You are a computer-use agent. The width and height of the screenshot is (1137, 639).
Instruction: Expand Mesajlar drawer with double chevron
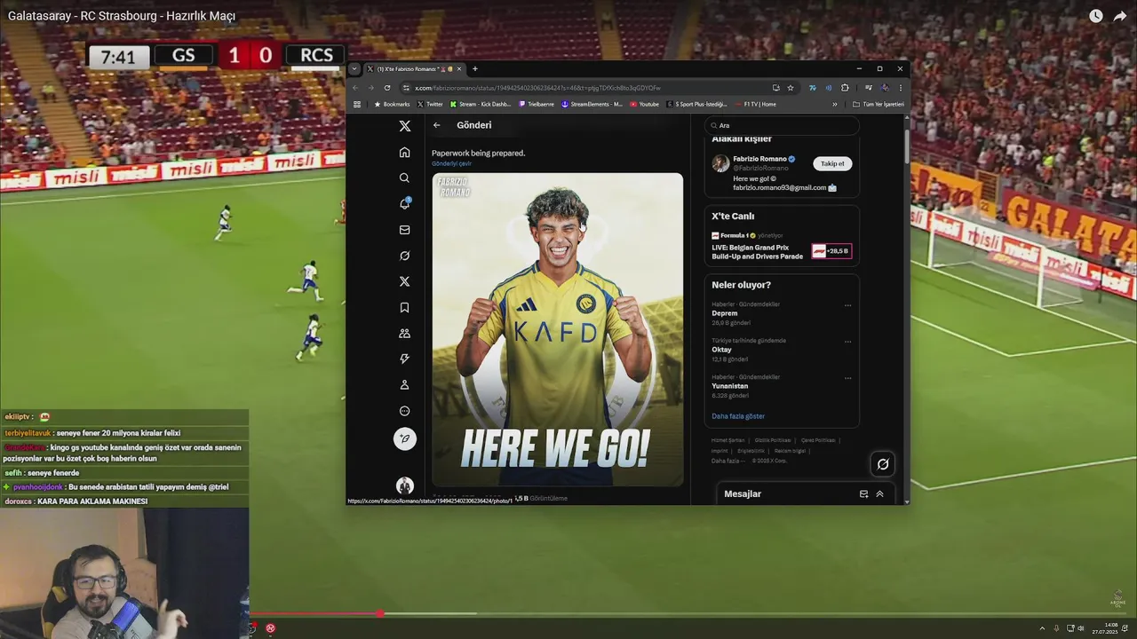(879, 493)
